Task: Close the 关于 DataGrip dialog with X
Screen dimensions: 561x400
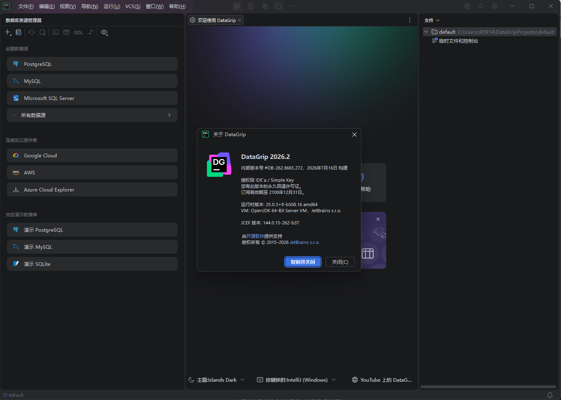Action: tap(354, 135)
